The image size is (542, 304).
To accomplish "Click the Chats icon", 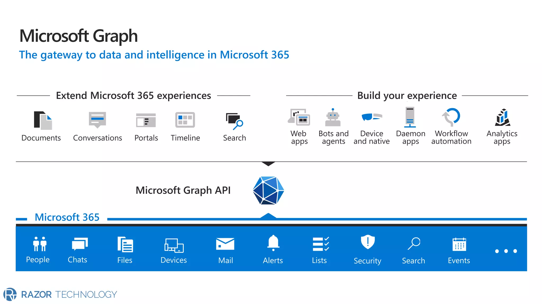I will 79,244.
